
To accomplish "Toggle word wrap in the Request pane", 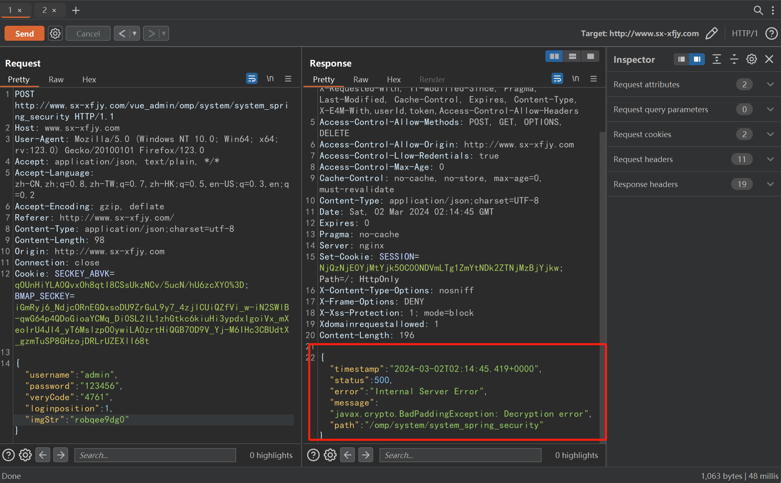I will [x=252, y=79].
